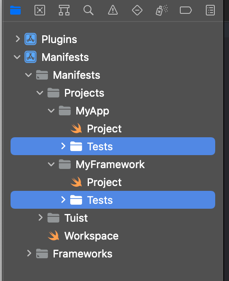The width and height of the screenshot is (229, 281).
Task: Show the Symbol navigator hierarchy icon
Action: point(64,10)
